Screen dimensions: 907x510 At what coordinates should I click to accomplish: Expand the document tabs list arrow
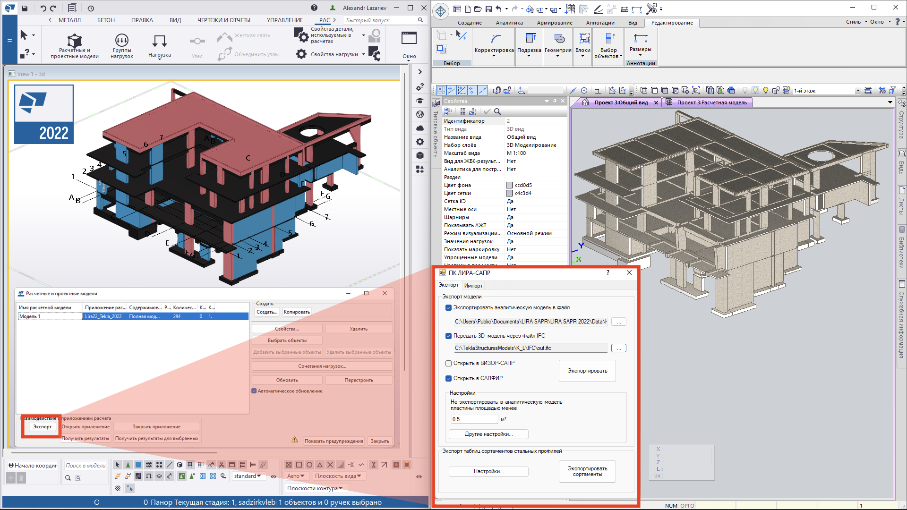tap(890, 102)
